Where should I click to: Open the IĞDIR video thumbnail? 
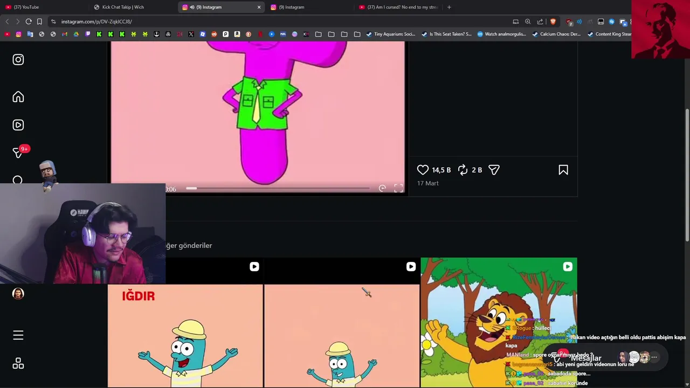[x=185, y=323]
